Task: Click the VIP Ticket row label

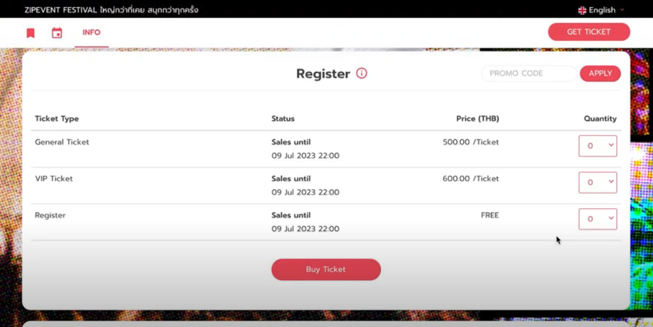Action: click(x=54, y=178)
